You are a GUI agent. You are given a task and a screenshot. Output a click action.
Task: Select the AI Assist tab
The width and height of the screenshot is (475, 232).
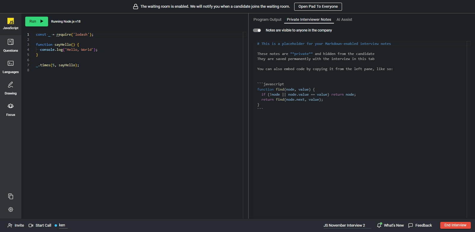point(344,20)
